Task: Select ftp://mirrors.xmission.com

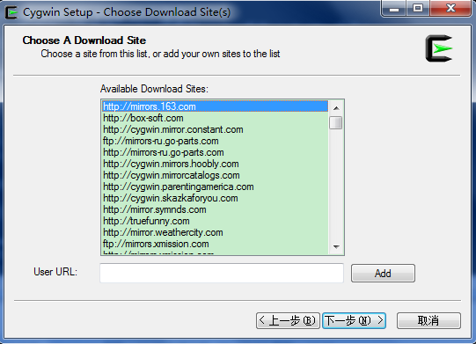Action: (215, 244)
